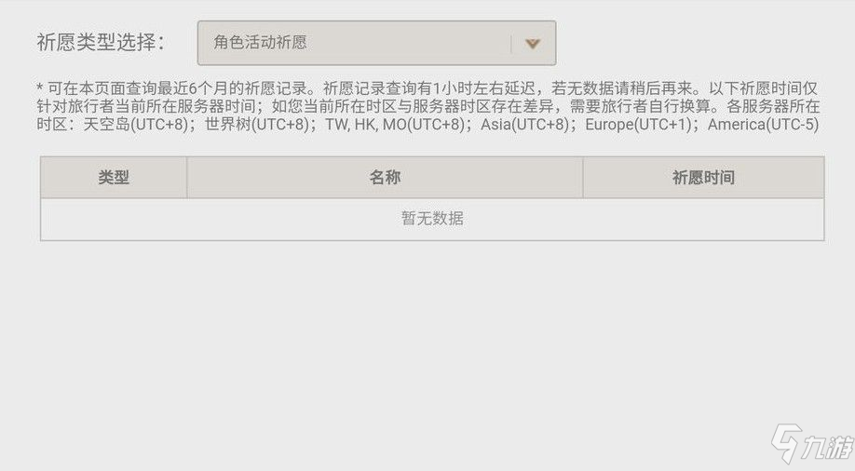Open the 角色活动祈愿 wish type dropdown
This screenshot has height=471, width=855.
[x=377, y=43]
